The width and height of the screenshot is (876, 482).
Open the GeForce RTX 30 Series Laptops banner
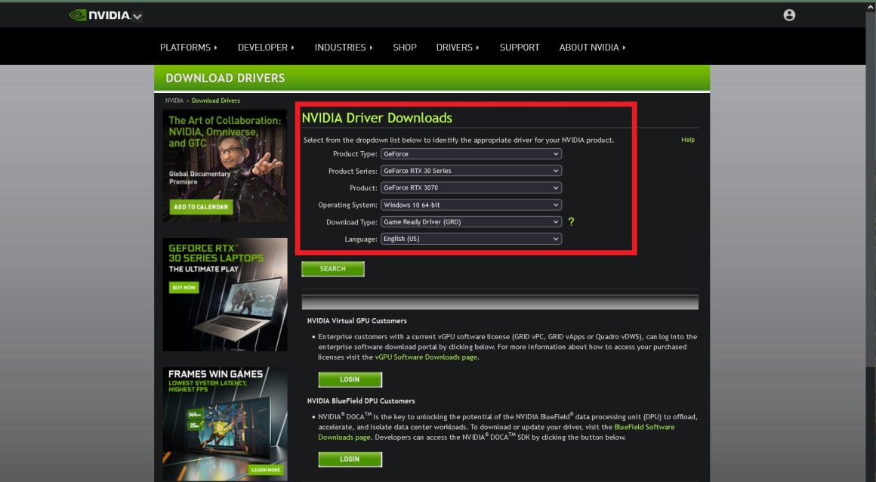click(225, 295)
